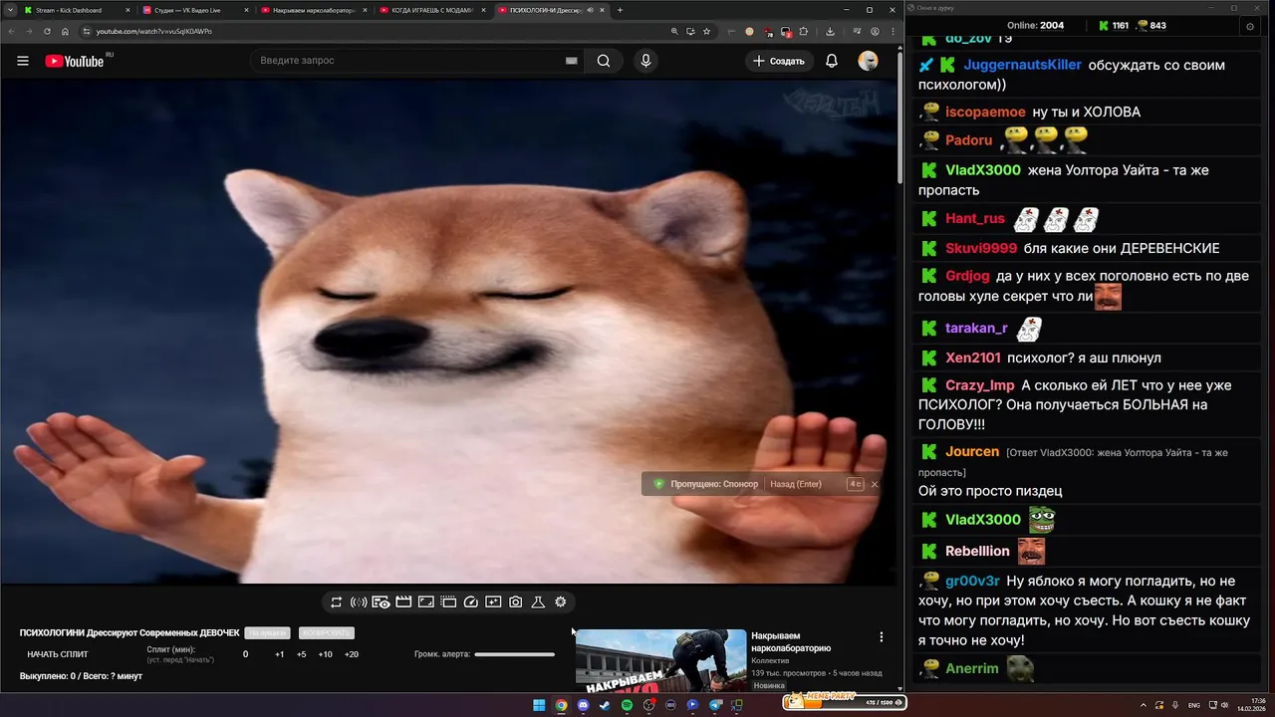
Task: Go to the YouTube home logo
Action: (75, 61)
